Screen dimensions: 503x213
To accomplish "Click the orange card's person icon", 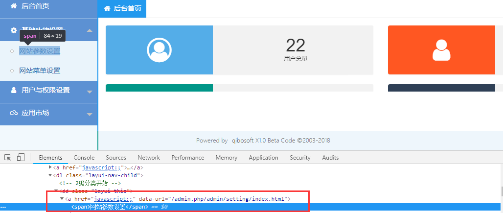I will pyautogui.click(x=441, y=50).
